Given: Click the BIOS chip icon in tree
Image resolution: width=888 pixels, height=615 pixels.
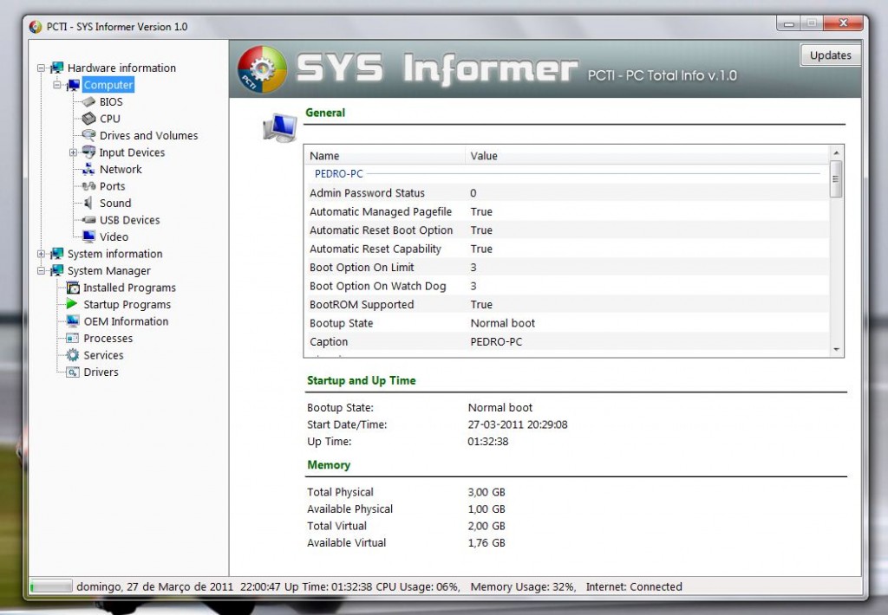Looking at the screenshot, I should point(88,102).
